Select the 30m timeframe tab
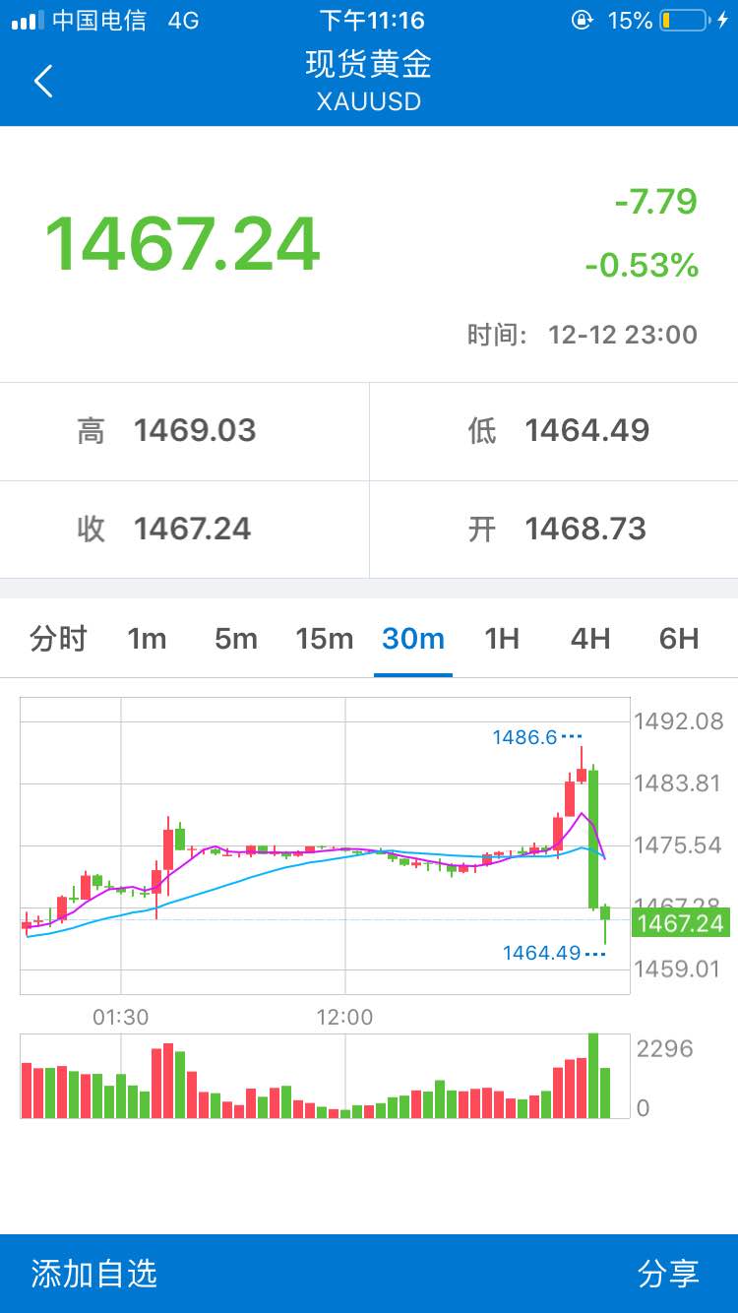The image size is (738, 1313). [413, 639]
